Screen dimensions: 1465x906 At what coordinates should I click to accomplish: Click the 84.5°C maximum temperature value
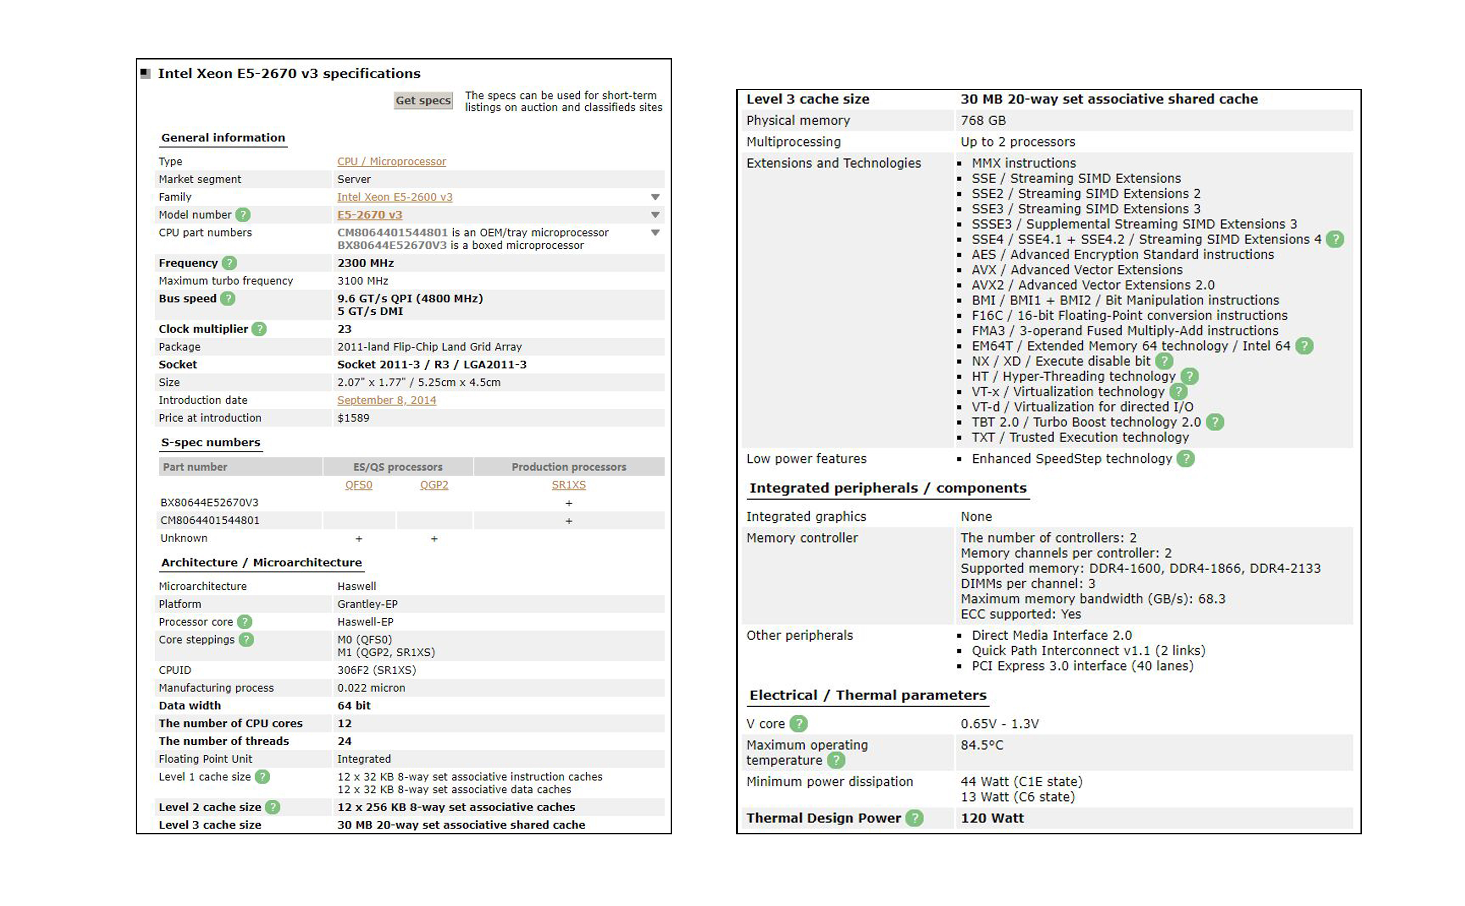click(981, 745)
